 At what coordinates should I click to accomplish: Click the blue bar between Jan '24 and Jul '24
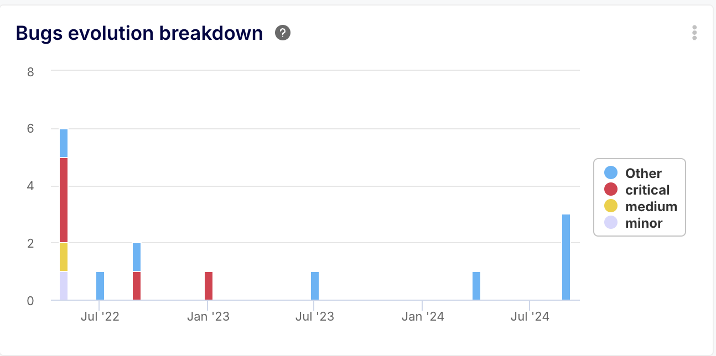[476, 286]
